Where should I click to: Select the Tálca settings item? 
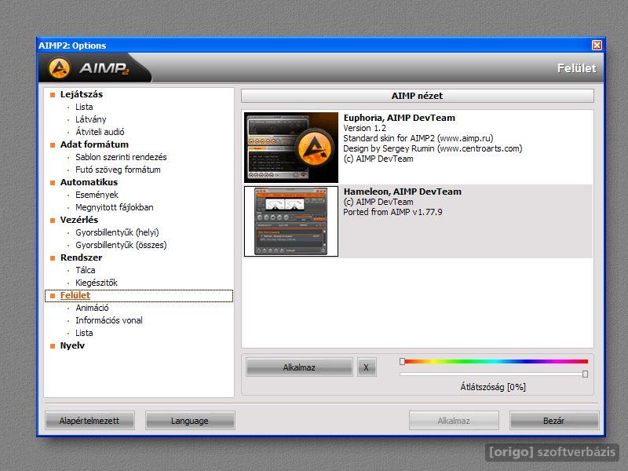(x=86, y=270)
